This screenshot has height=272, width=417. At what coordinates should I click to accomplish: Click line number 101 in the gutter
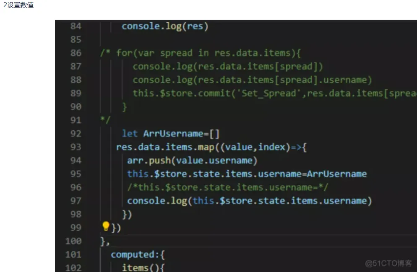point(73,254)
